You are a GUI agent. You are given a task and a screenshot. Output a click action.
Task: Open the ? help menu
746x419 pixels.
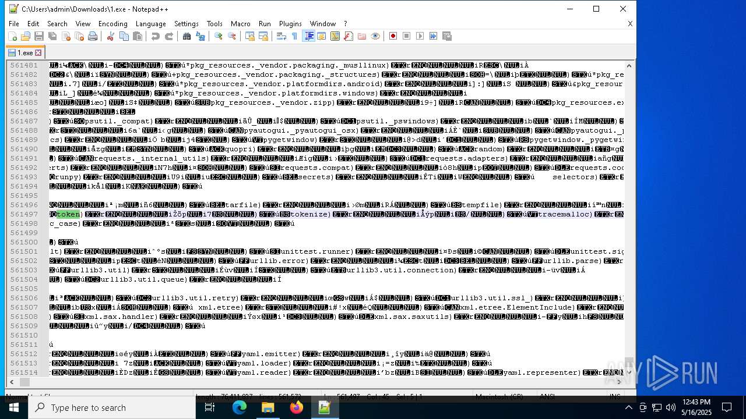(x=345, y=24)
